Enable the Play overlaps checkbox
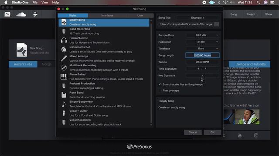Screen dimensions: 279x156 tap(160, 91)
